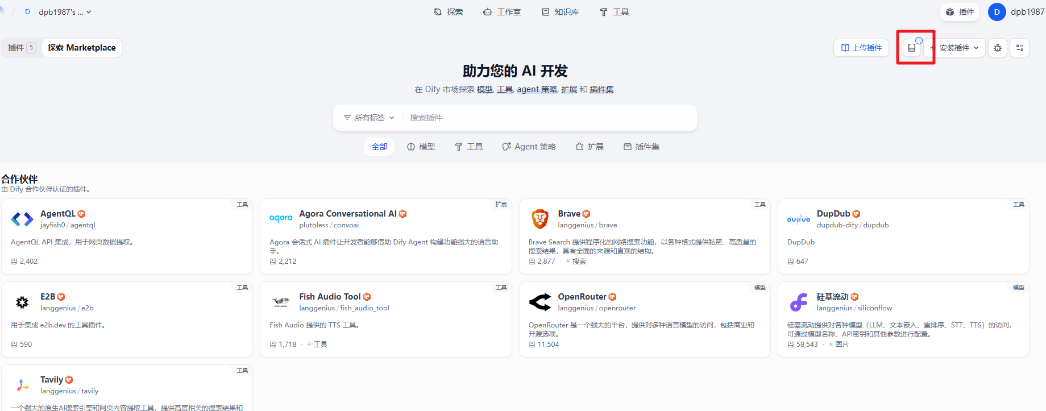
Task: Click the OpenRouter plugin logo
Action: [x=539, y=302]
